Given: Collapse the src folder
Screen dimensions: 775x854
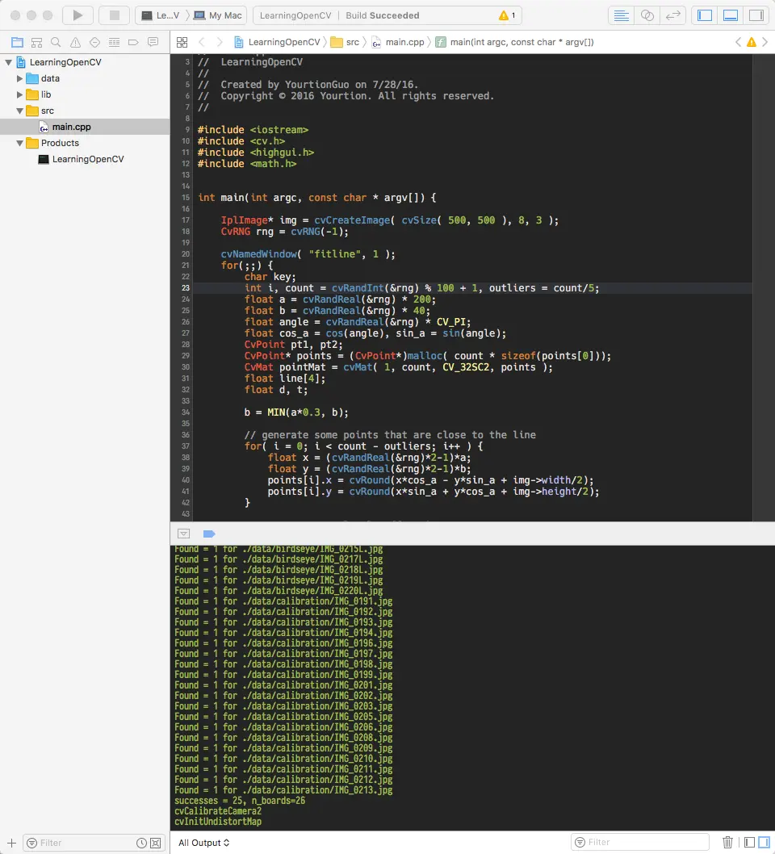Looking at the screenshot, I should coord(18,111).
